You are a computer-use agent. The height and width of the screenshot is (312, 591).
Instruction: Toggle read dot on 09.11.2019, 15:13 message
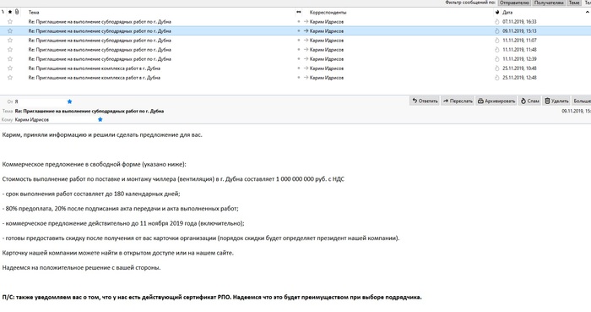(x=299, y=31)
